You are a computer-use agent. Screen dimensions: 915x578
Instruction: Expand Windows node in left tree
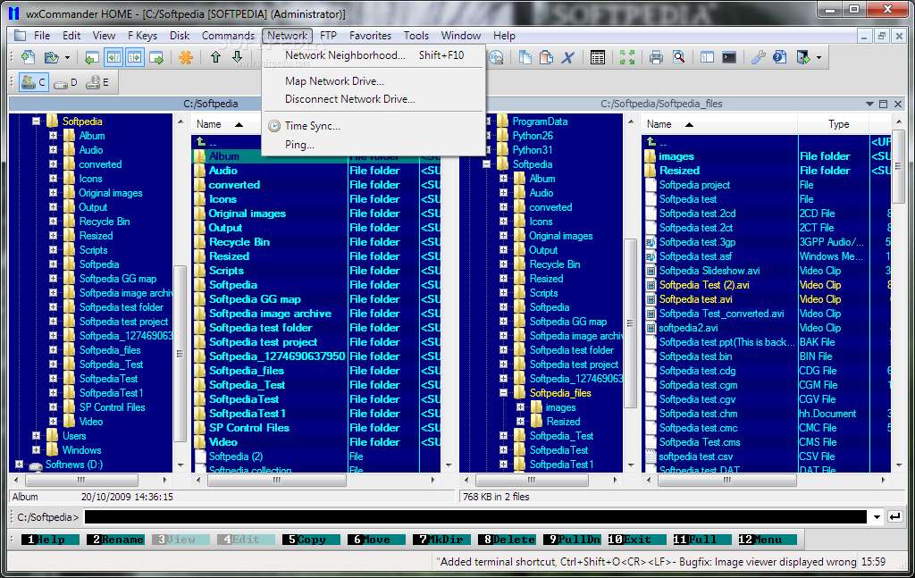click(36, 450)
